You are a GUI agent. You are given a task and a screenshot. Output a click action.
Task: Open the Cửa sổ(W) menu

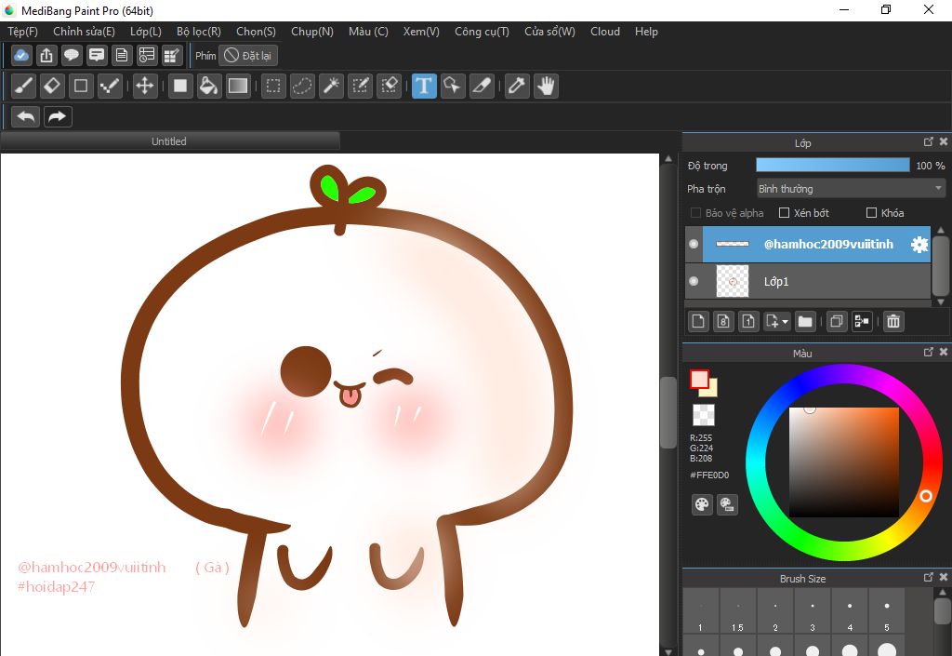[x=549, y=32]
